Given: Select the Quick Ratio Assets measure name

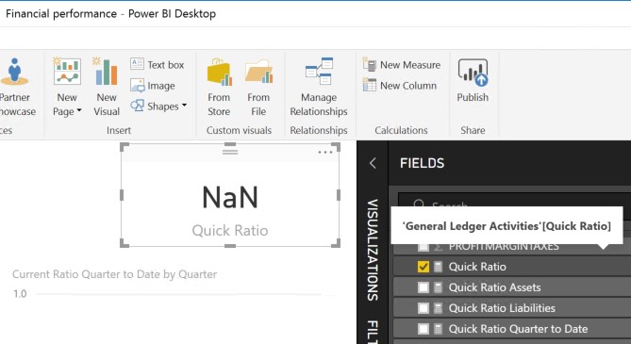Looking at the screenshot, I should coord(494,287).
